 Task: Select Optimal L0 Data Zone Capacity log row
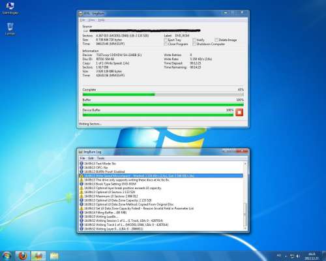[x=161, y=200]
